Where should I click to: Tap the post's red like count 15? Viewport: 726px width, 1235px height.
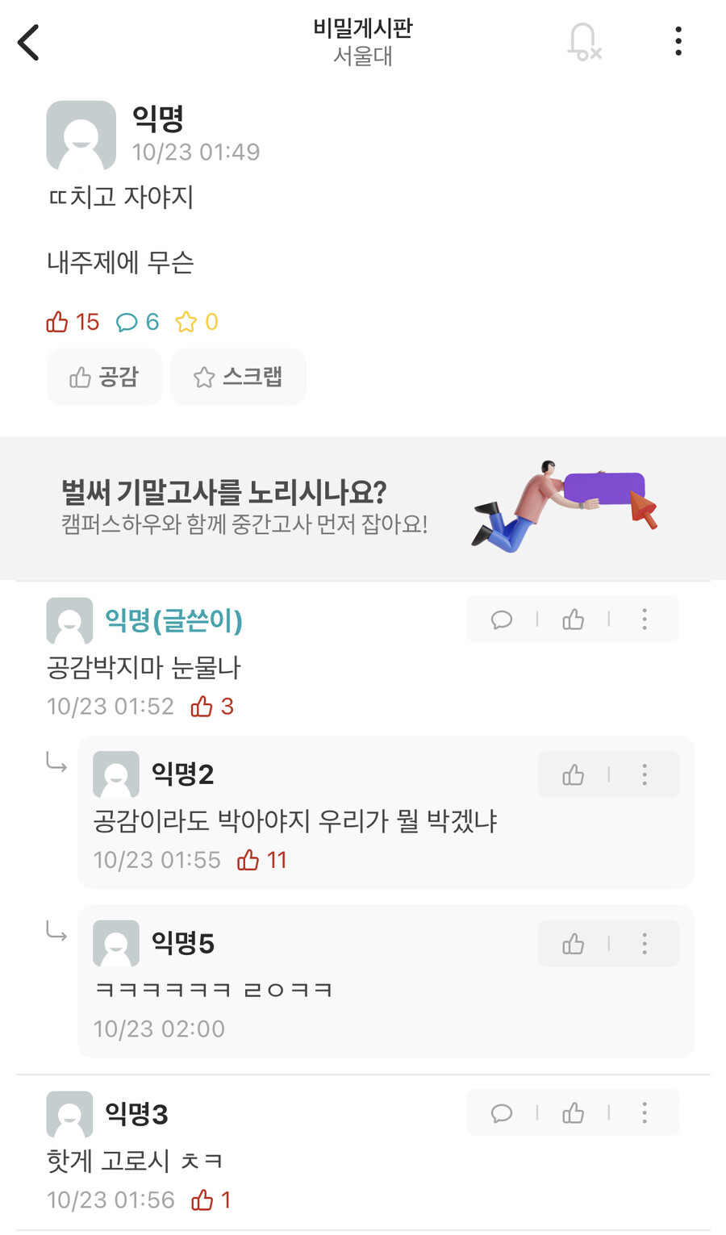[x=73, y=323]
